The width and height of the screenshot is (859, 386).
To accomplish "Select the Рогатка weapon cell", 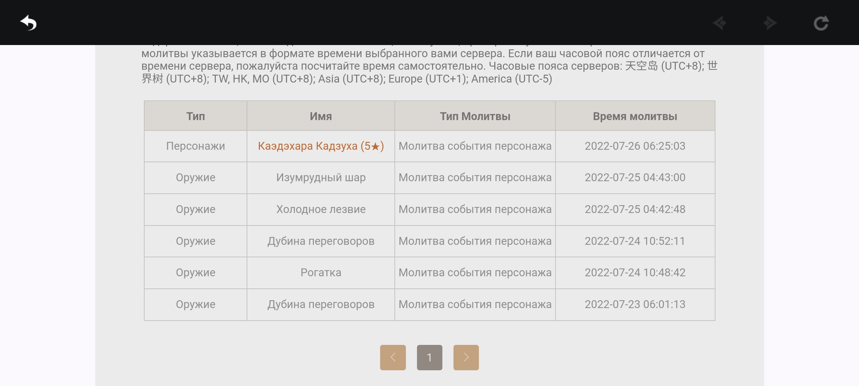I will point(321,273).
